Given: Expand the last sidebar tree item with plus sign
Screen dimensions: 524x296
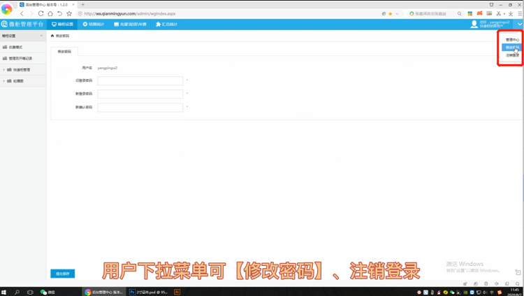Looking at the screenshot, I should [x=4, y=81].
